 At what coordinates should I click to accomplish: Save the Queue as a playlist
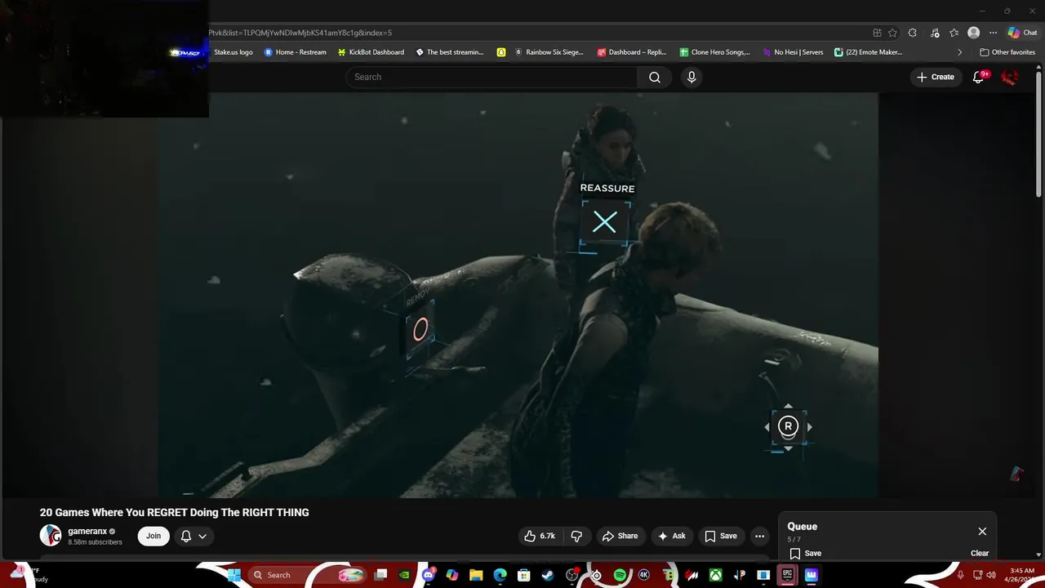coord(805,553)
